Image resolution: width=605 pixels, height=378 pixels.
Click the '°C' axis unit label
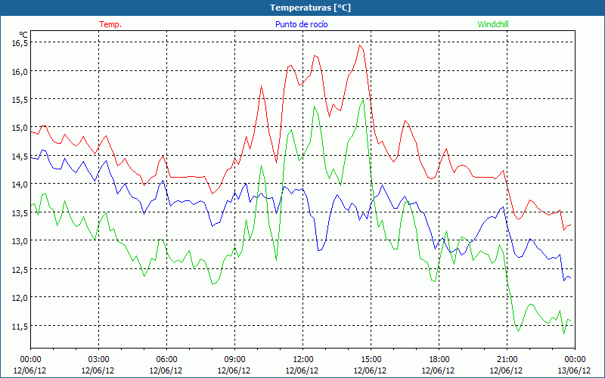[x=23, y=35]
